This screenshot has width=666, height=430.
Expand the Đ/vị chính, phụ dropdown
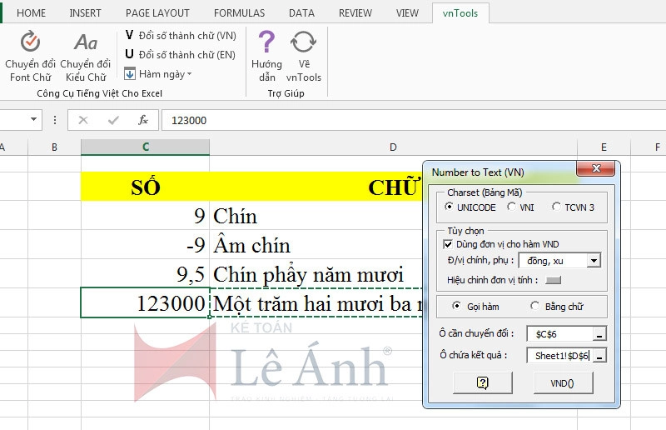(x=593, y=261)
